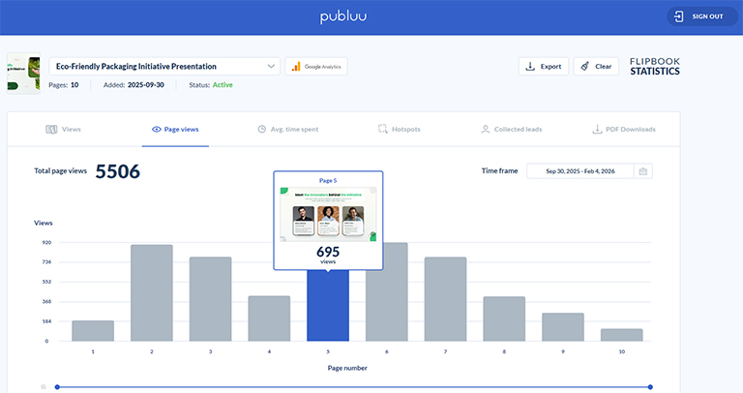
Task: Select the bar for page 7
Action: point(445,299)
